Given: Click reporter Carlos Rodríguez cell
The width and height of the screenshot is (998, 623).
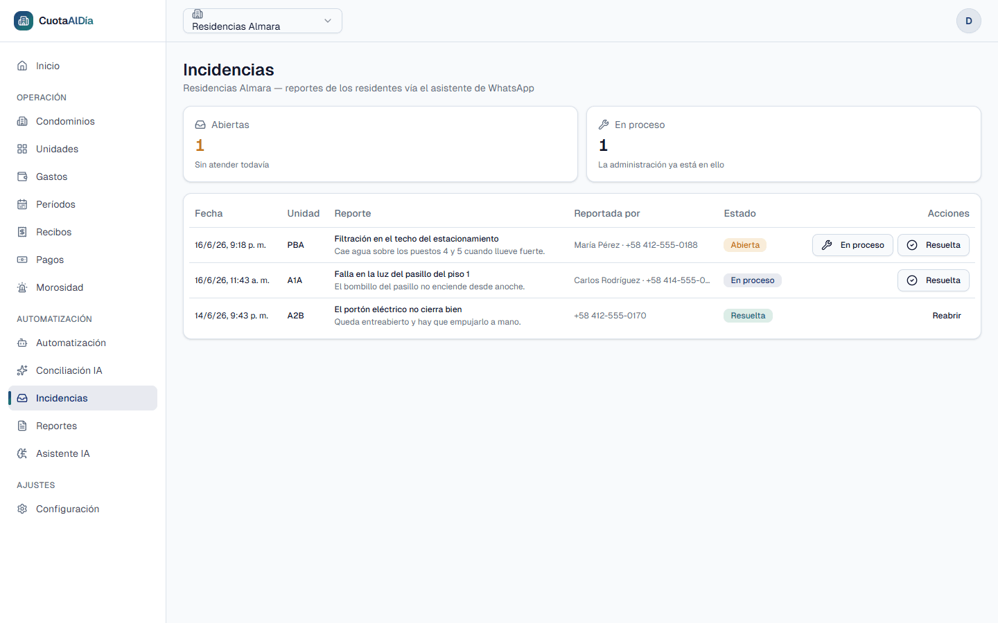Looking at the screenshot, I should [642, 280].
